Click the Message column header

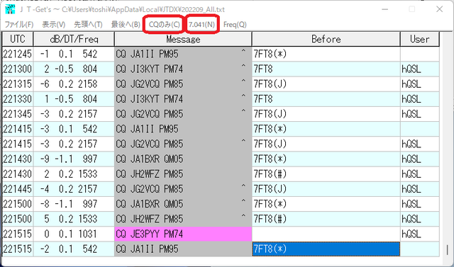click(183, 39)
